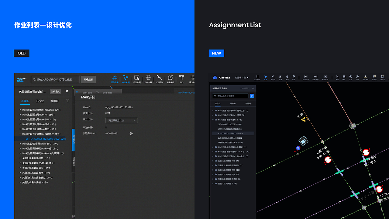Select the 警示信息 warning tool in NEW toolbar
Image resolution: width=389 pixels, height=219 pixels.
tap(366, 78)
